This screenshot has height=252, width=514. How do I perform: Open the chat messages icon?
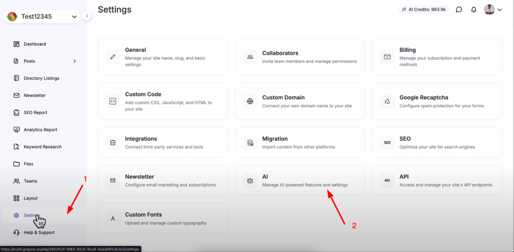pyautogui.click(x=459, y=9)
